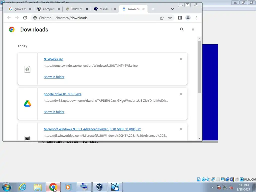Screen dimensions: 256x192
Task: Remove Windows NT 3.1 Advanced Server entry
Action: 181,129
